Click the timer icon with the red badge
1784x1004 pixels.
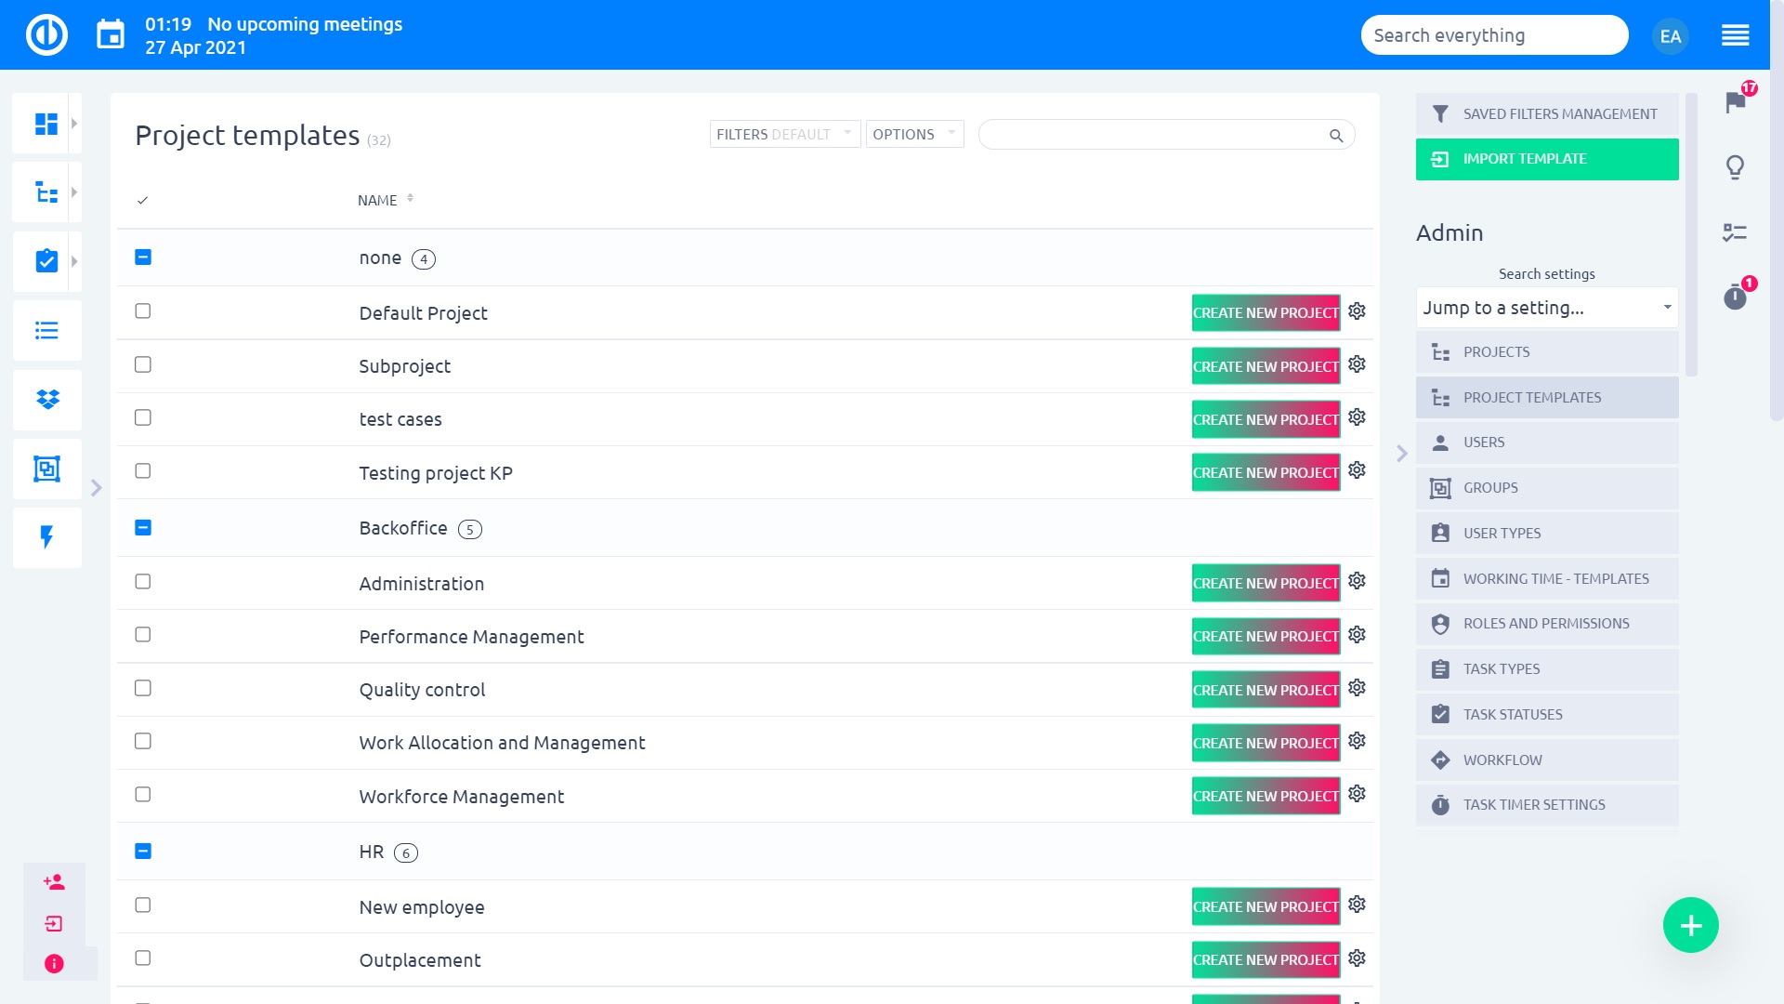(1735, 297)
